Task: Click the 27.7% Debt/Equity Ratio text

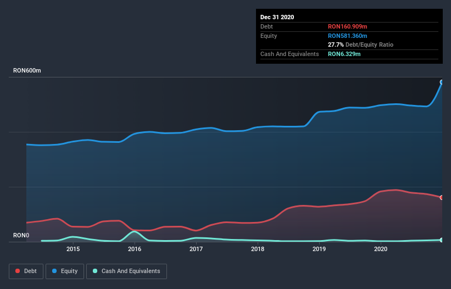Action: pyautogui.click(x=361, y=45)
